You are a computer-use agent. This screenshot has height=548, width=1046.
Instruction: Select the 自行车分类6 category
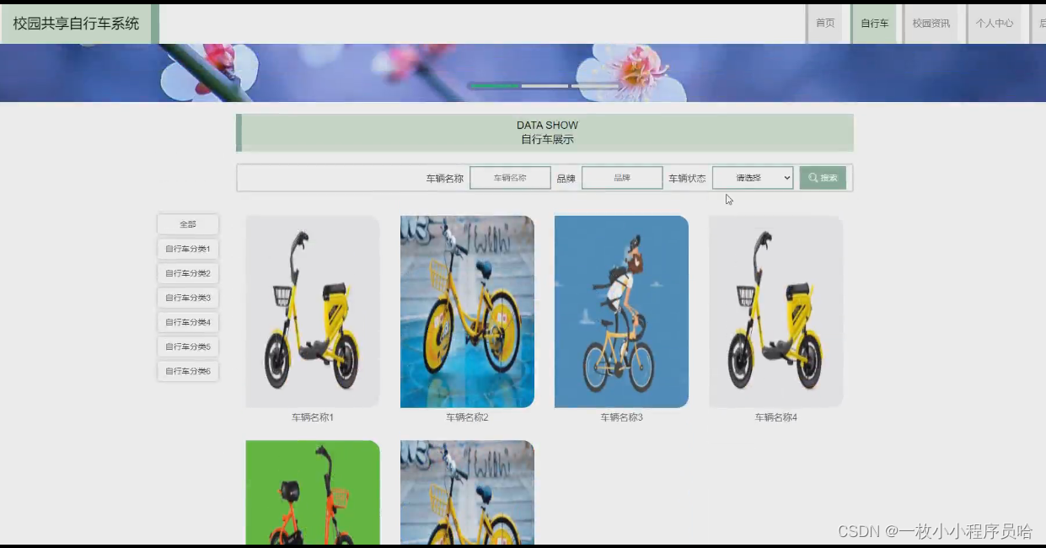point(188,371)
